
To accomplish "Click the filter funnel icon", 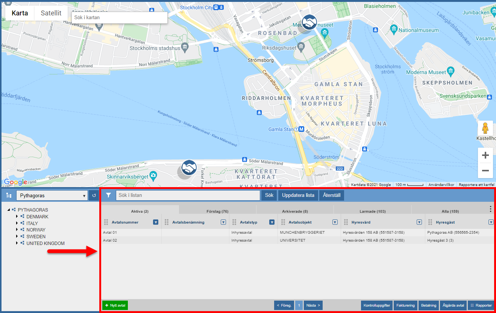I will 108,195.
